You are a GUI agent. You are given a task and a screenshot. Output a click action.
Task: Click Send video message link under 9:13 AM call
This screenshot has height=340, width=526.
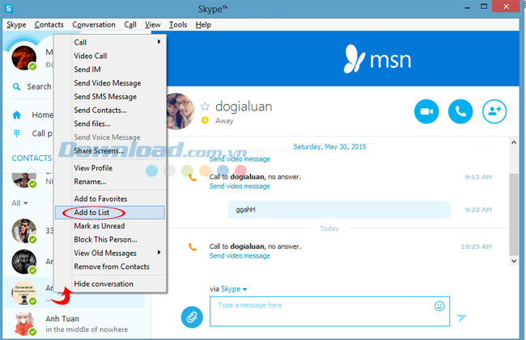click(x=240, y=186)
